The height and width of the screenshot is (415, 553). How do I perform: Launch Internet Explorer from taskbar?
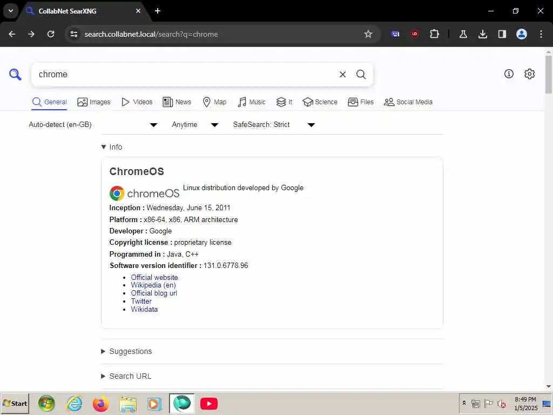point(75,404)
